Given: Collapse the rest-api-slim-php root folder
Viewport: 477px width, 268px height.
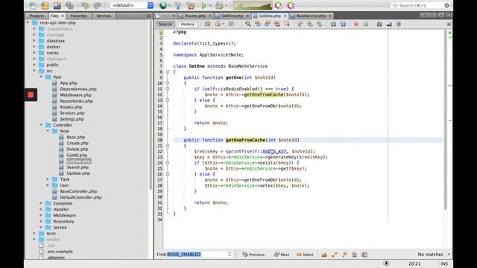Looking at the screenshot, I should point(28,23).
